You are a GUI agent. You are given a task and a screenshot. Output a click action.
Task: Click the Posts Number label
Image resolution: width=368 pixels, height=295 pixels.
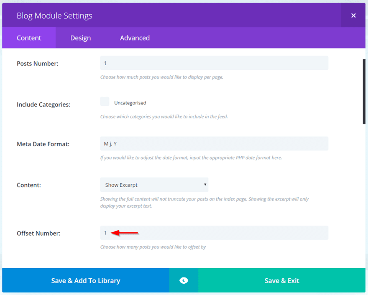click(38, 64)
